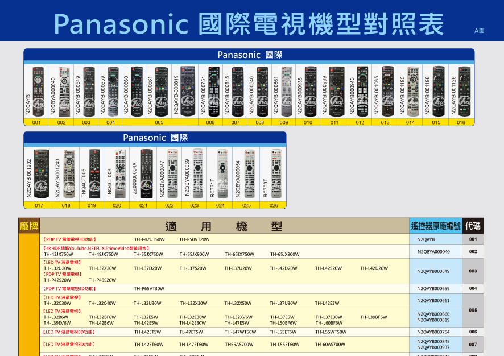This screenshot has height=356, width=504.
Task: Select the N2QAYB 000659 remote image
Action: [113, 91]
